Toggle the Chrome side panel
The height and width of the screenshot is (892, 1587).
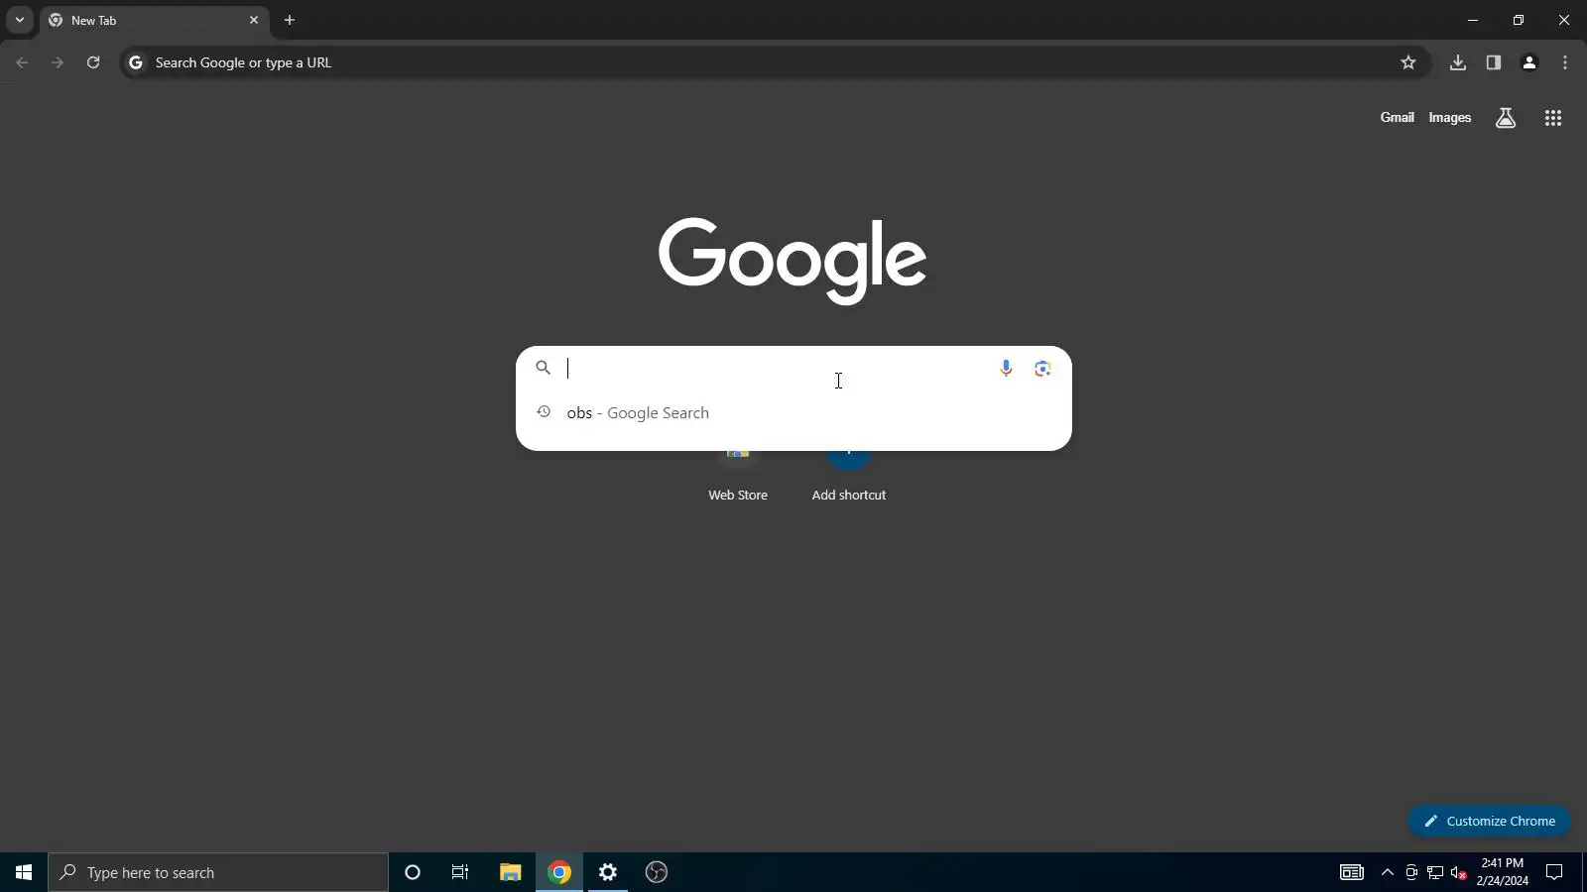(x=1494, y=62)
